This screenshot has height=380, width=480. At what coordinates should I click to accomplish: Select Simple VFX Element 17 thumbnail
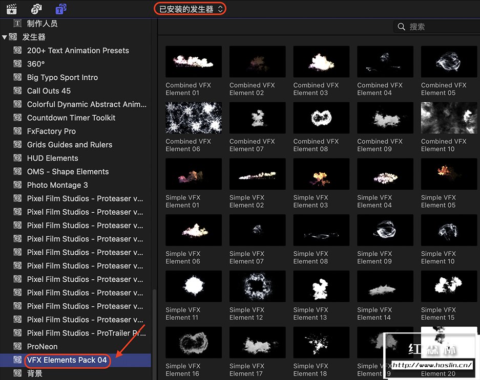coord(258,342)
